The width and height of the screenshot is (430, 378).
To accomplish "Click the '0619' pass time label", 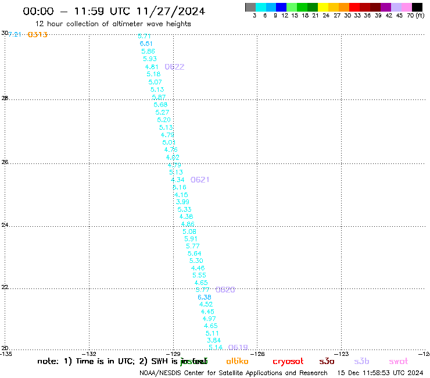I will [x=238, y=348].
